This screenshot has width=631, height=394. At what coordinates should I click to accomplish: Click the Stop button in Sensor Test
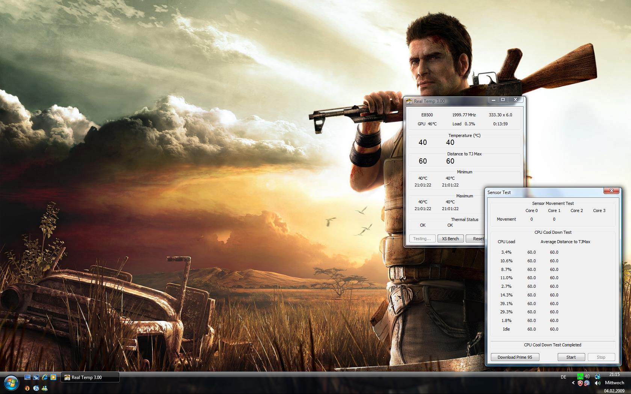point(601,357)
